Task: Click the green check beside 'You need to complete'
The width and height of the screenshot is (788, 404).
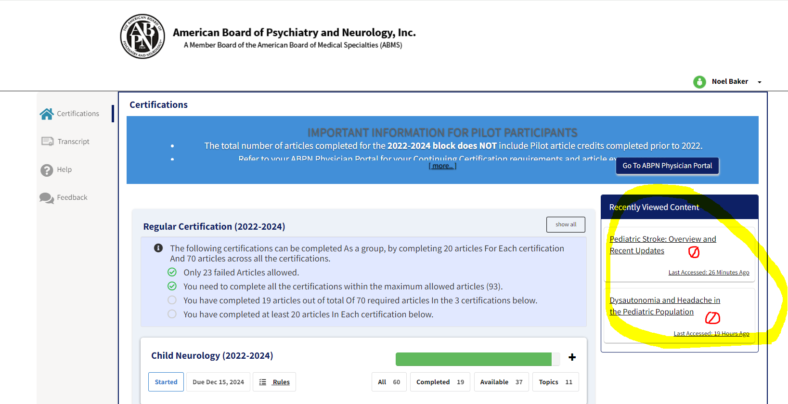Action: click(x=172, y=286)
